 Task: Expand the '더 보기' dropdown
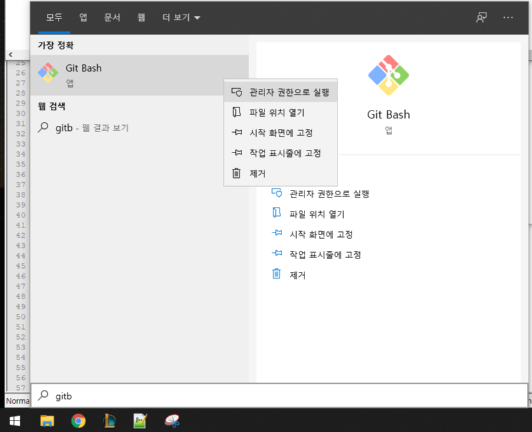click(181, 17)
